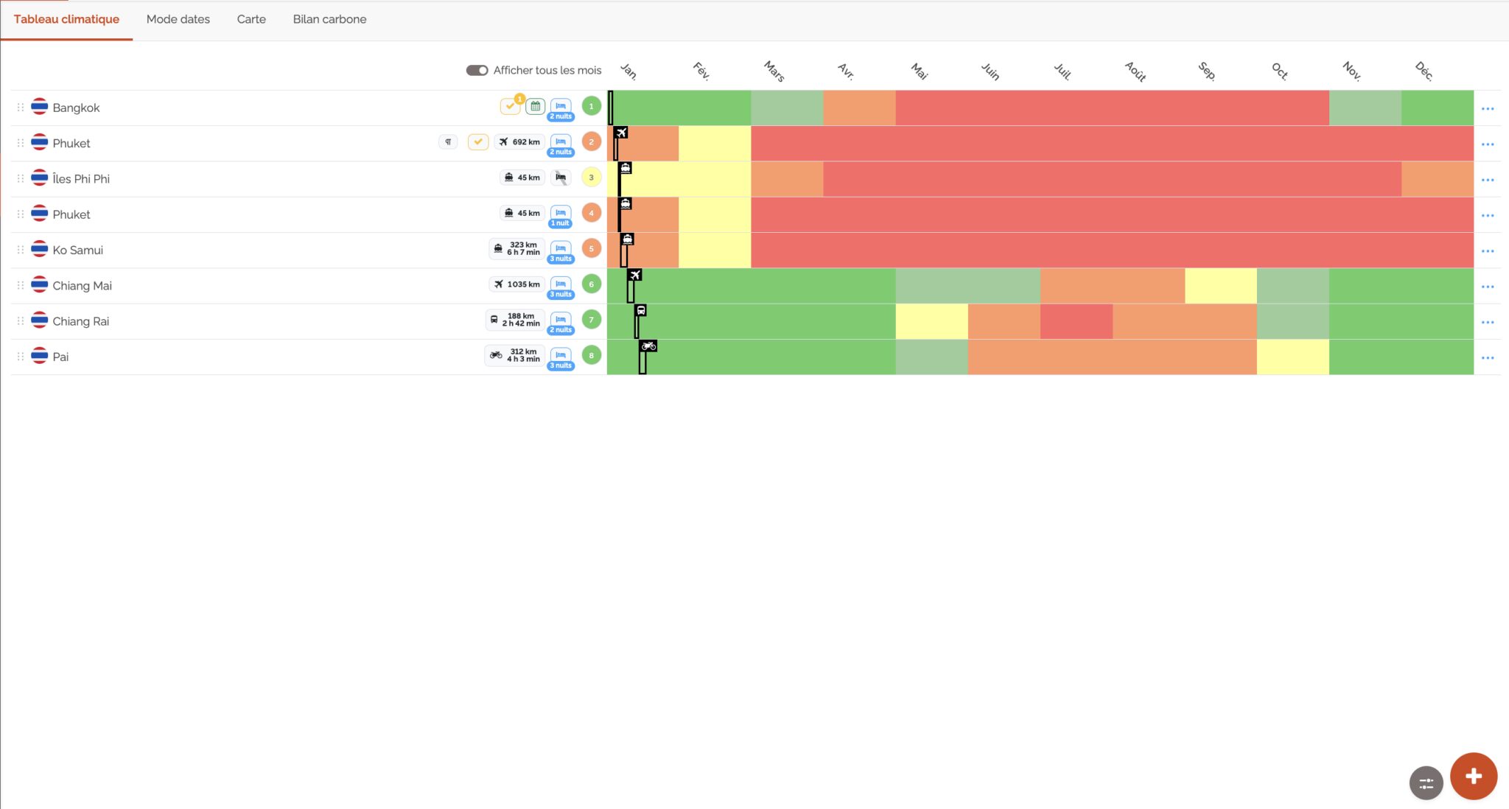This screenshot has height=809, width=1509.
Task: Click the step number 1 circle for Bangkok
Action: pos(591,106)
